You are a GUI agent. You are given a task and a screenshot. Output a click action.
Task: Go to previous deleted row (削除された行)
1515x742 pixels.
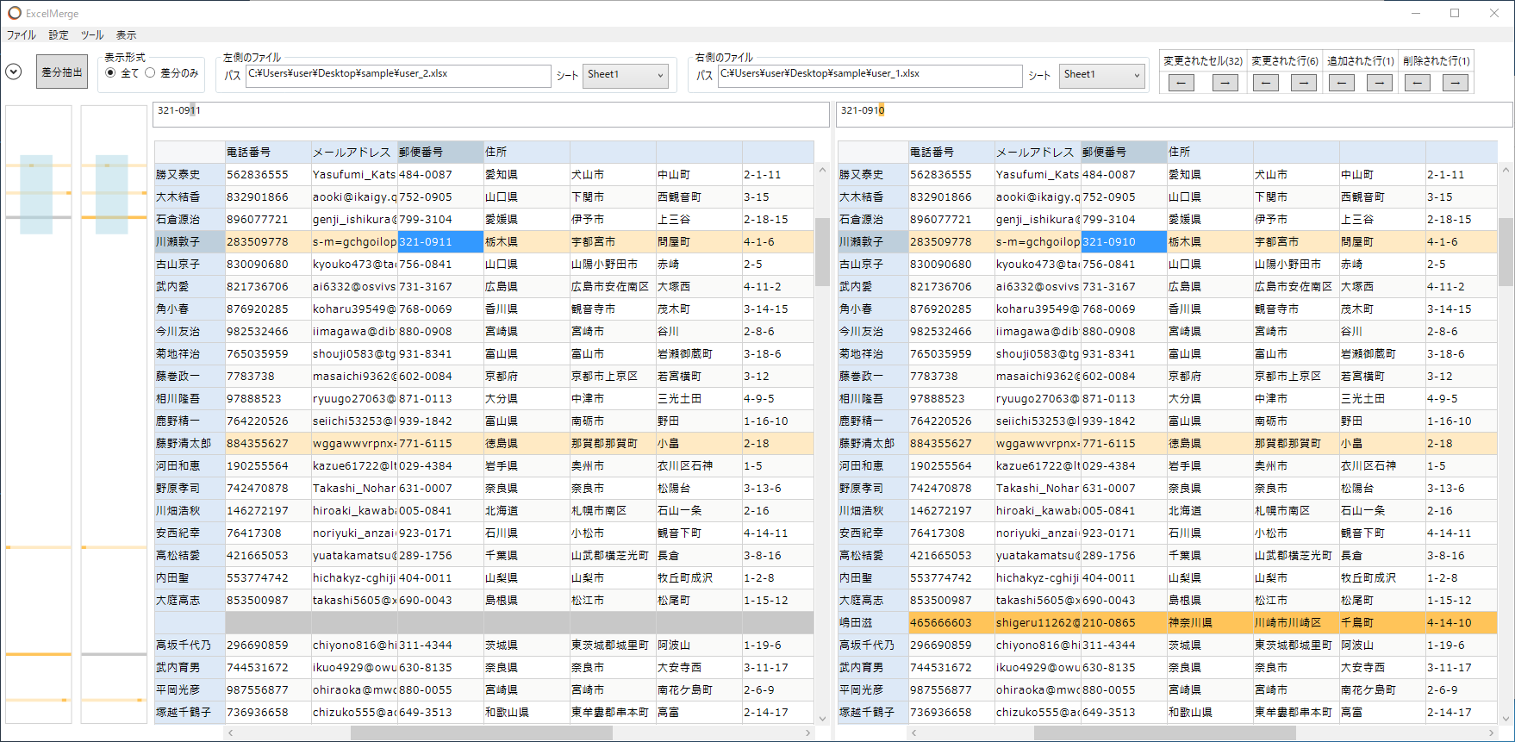[1417, 83]
